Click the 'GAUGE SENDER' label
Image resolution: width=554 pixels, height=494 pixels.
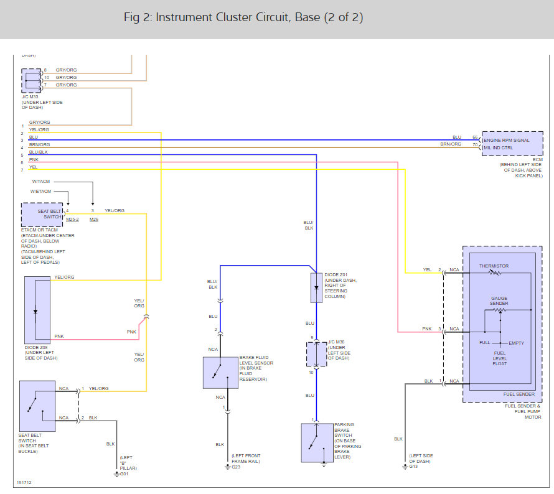click(x=499, y=301)
